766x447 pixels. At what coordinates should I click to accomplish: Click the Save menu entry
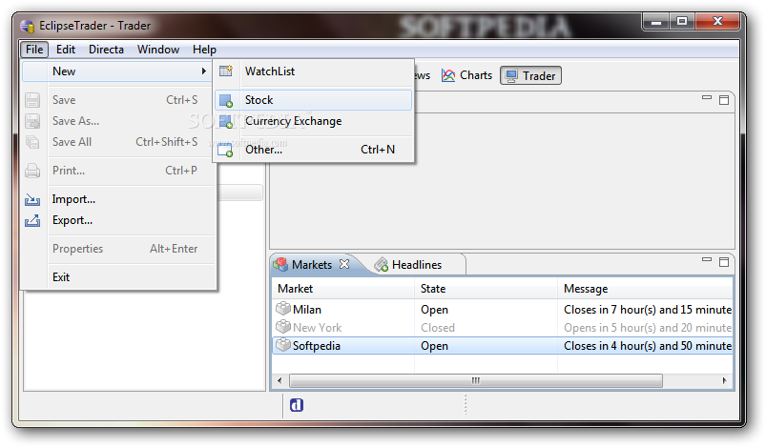(118, 100)
